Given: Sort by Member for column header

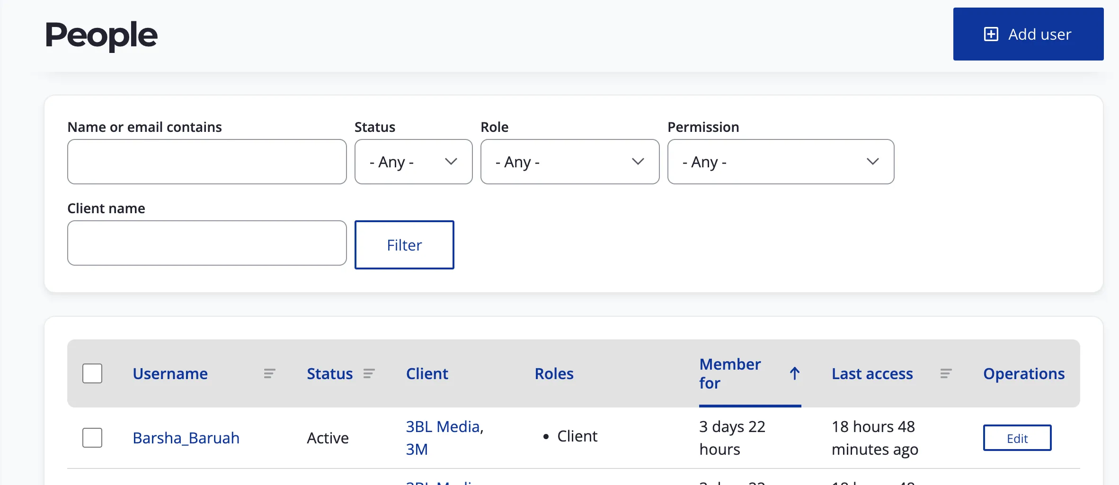Looking at the screenshot, I should coord(730,373).
